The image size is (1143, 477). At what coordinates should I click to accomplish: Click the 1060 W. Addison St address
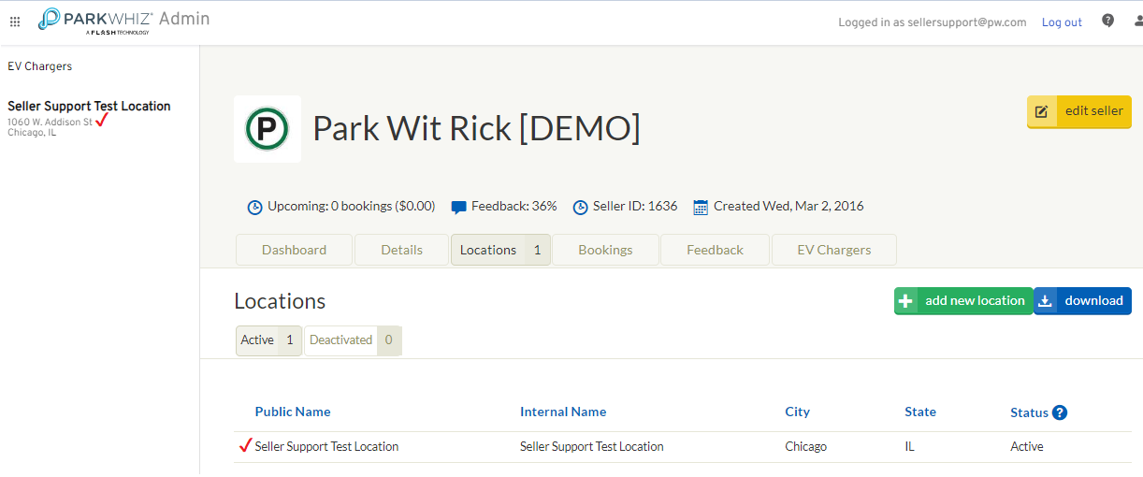pyautogui.click(x=51, y=123)
